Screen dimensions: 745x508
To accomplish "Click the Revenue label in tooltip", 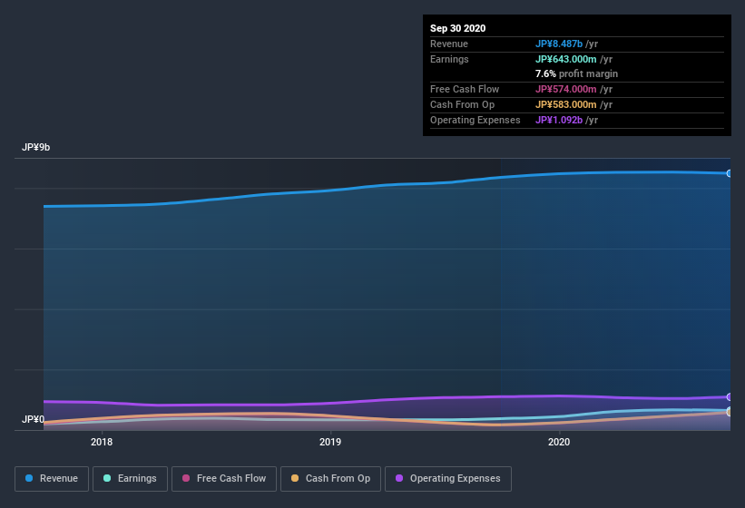I will (449, 44).
